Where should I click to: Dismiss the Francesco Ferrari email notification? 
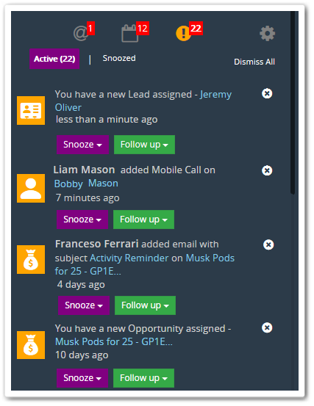[x=268, y=244]
